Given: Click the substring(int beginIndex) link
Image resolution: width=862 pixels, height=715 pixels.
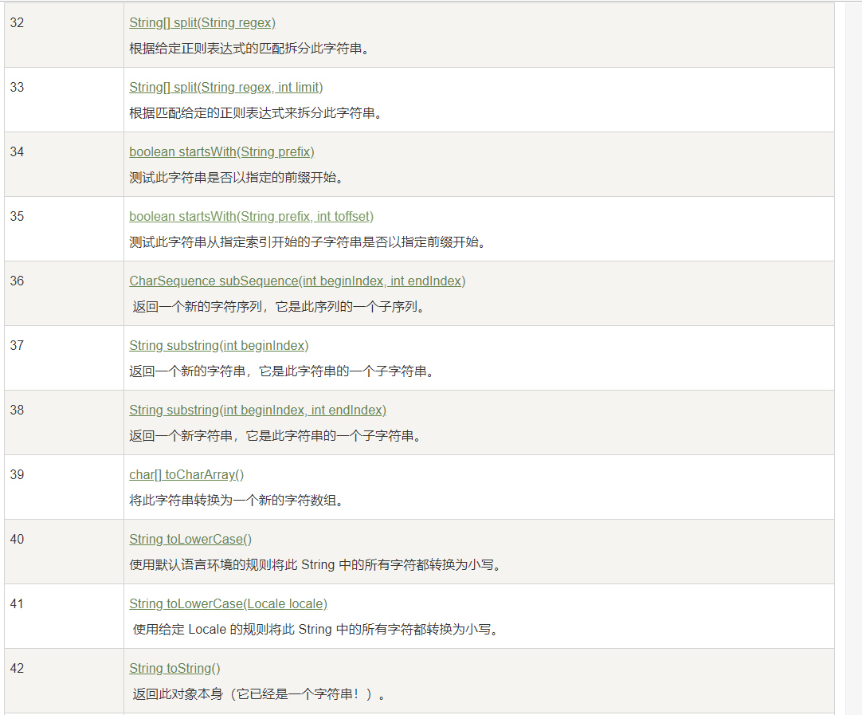Looking at the screenshot, I should coord(218,346).
